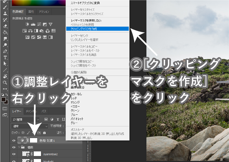The width and height of the screenshot is (229, 162).
Task: Select the Eraser tool
Action: coord(5,26)
